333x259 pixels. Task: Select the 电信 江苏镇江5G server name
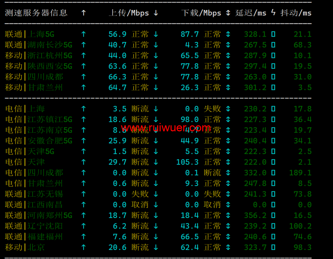tap(39, 120)
